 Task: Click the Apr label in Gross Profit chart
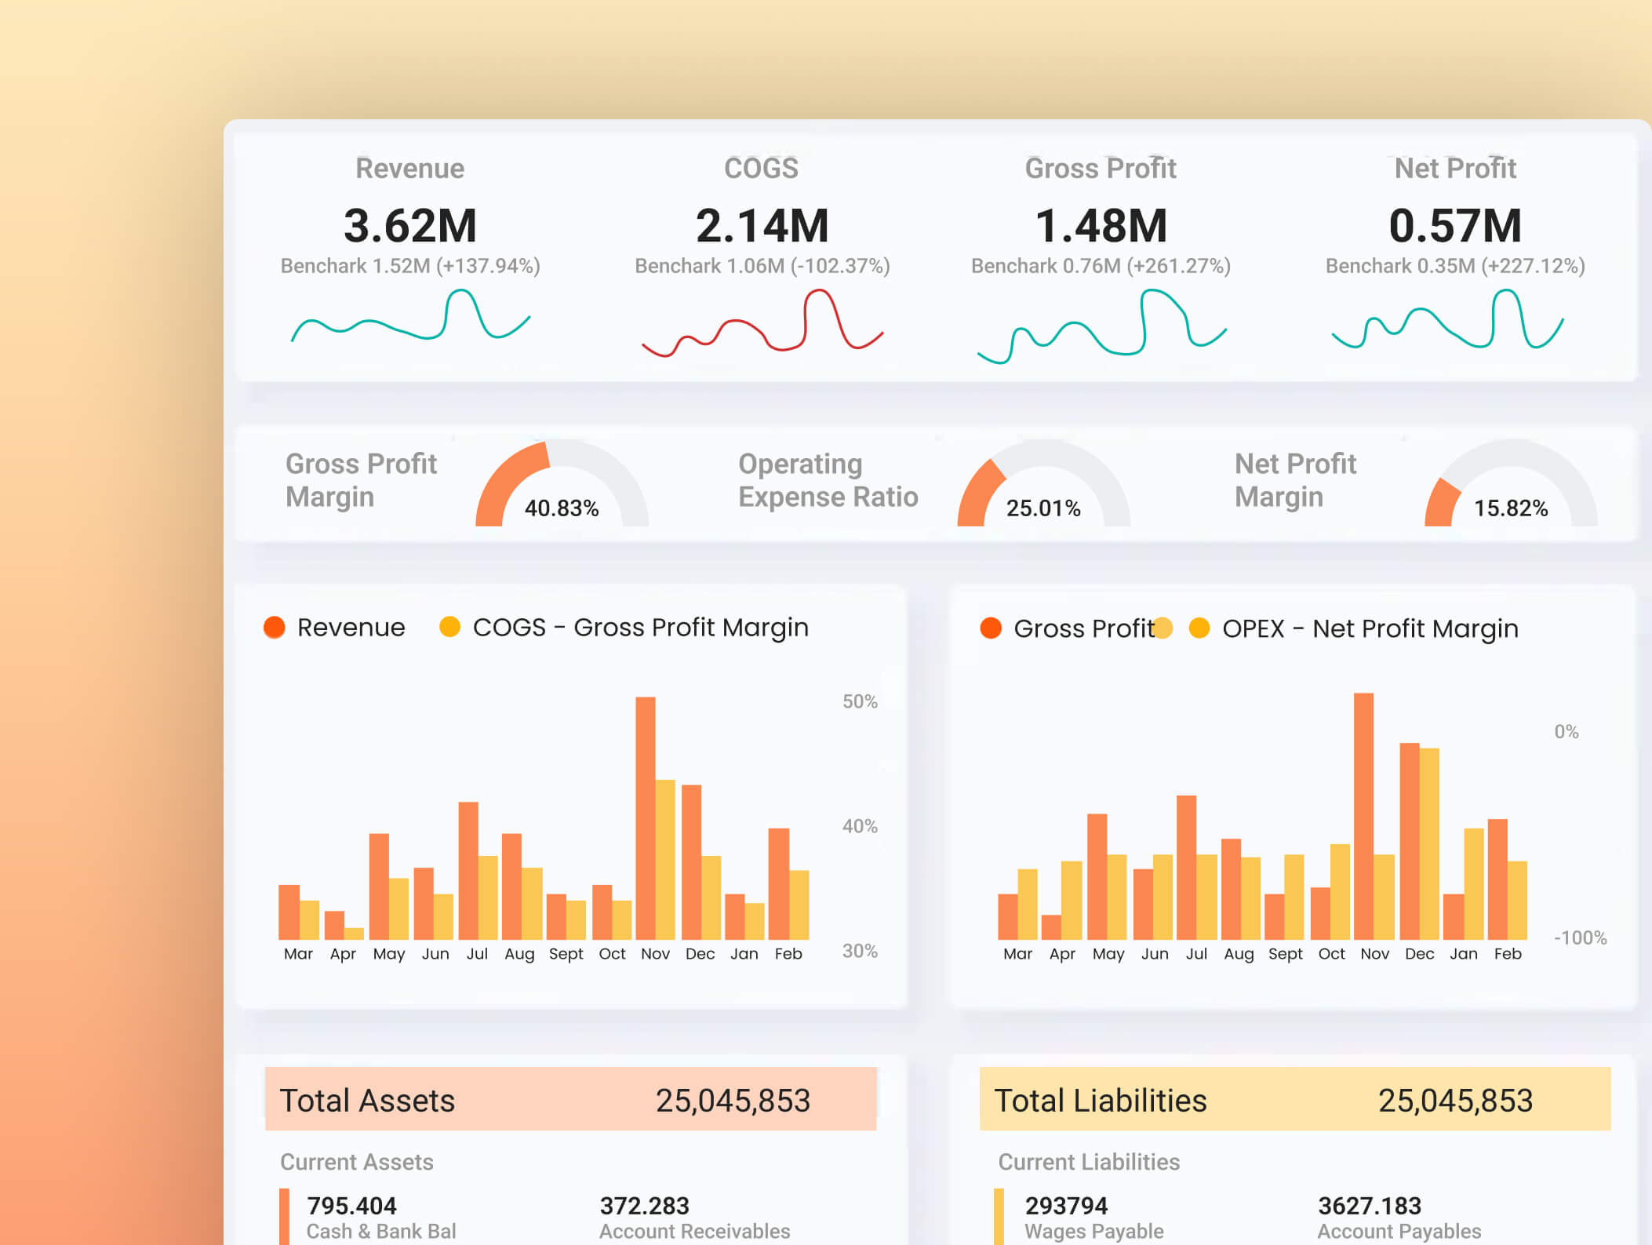[x=1062, y=955]
